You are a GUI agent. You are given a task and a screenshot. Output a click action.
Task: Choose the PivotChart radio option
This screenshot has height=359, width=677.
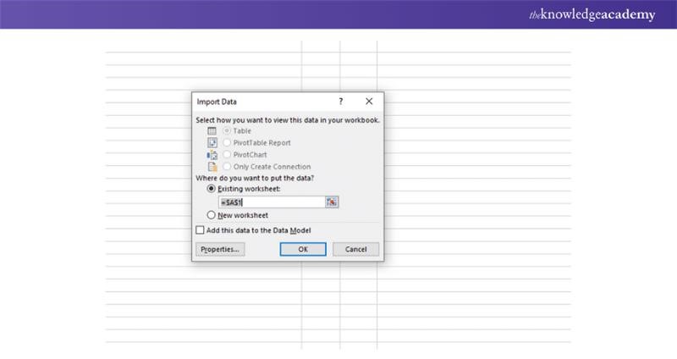pyautogui.click(x=226, y=155)
